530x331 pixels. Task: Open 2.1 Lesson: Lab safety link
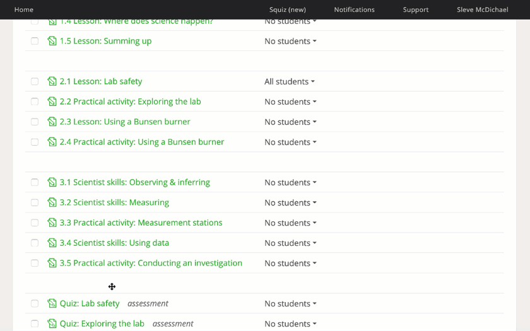(101, 81)
